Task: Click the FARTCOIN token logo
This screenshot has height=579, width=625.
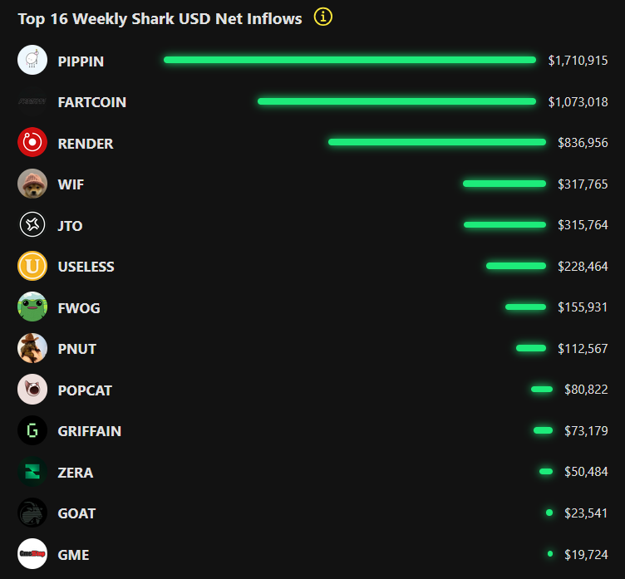Action: click(x=32, y=102)
